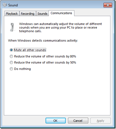
Task: Open the Recording tab
Action: (x=27, y=14)
